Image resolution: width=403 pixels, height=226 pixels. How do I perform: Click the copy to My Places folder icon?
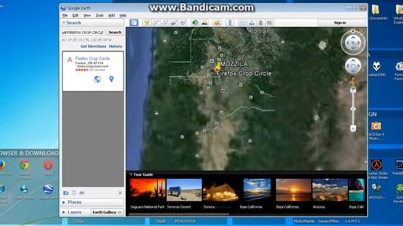[65, 193]
